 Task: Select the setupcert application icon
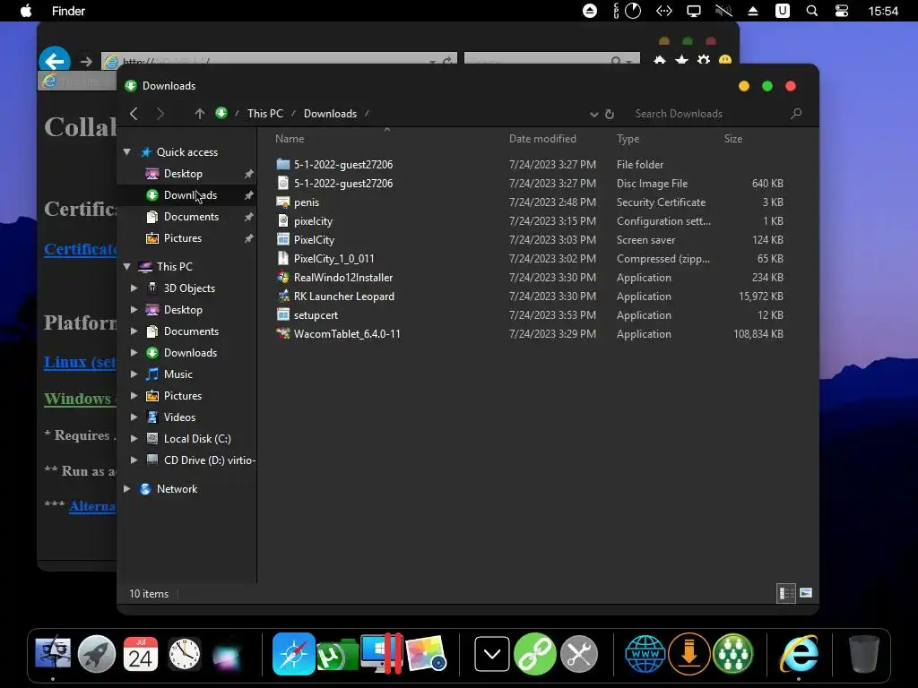coord(282,314)
